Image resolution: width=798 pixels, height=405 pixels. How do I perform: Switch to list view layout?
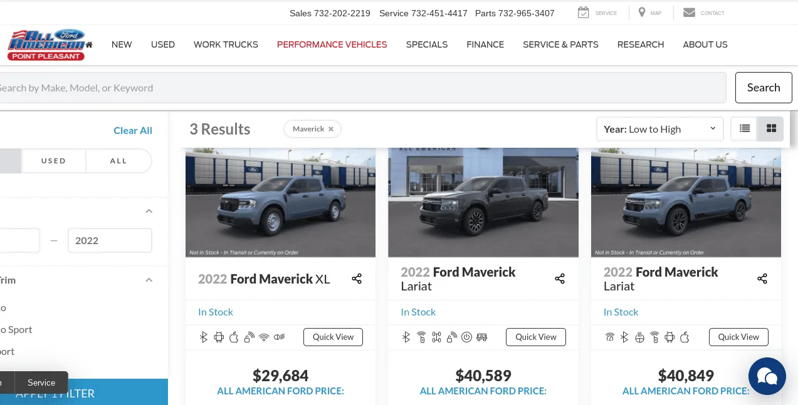[x=744, y=129]
